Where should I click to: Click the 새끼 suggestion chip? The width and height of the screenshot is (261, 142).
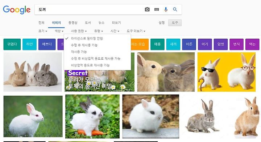click(173, 44)
